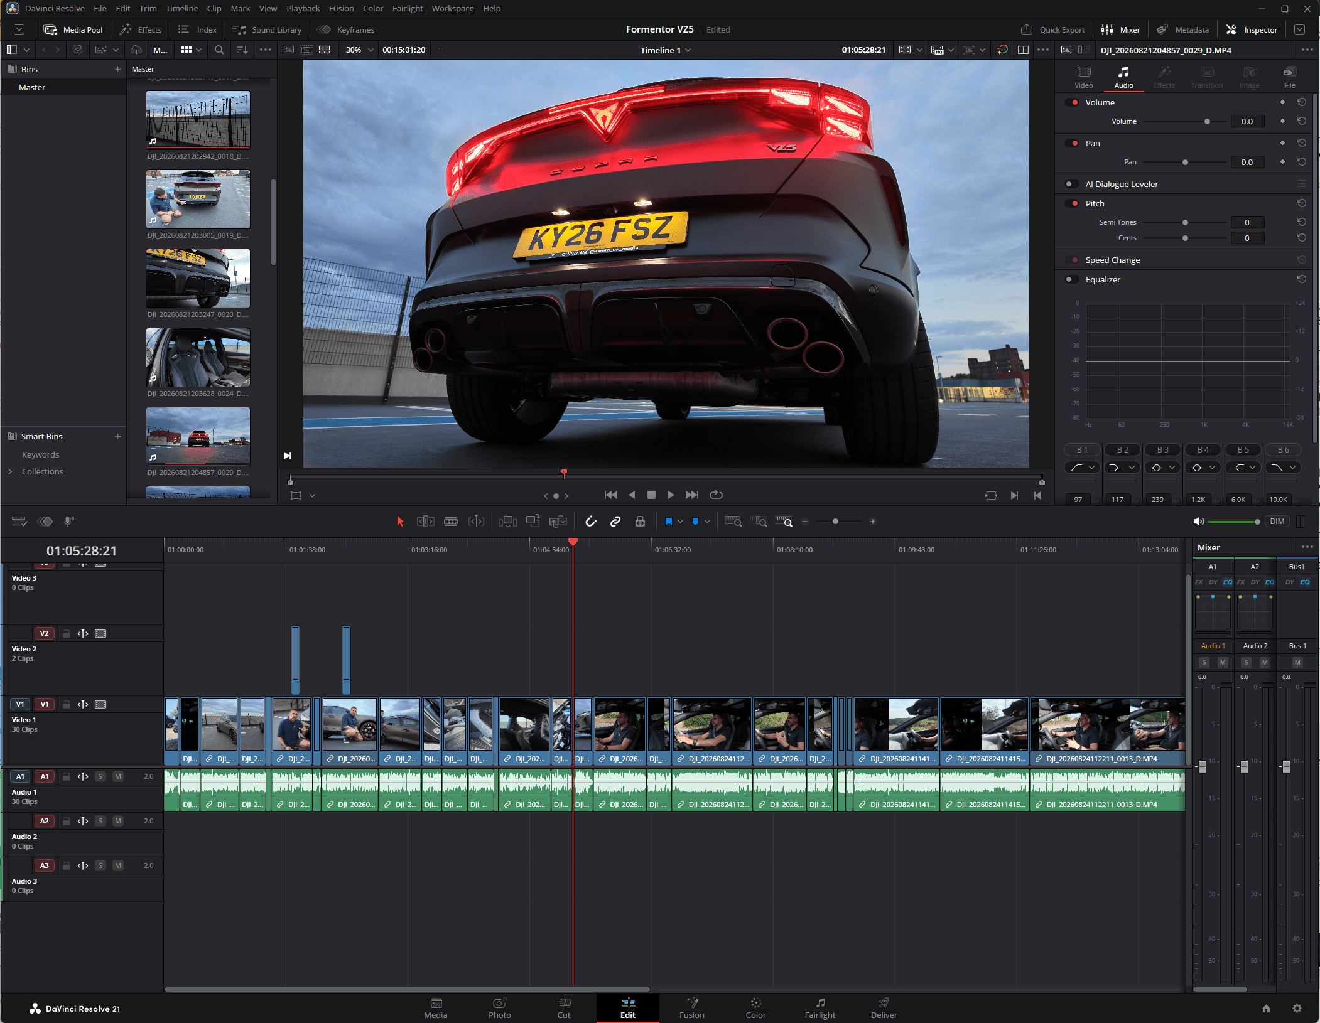Add a new bin with plus icon
The height and width of the screenshot is (1023, 1320).
pos(117,69)
